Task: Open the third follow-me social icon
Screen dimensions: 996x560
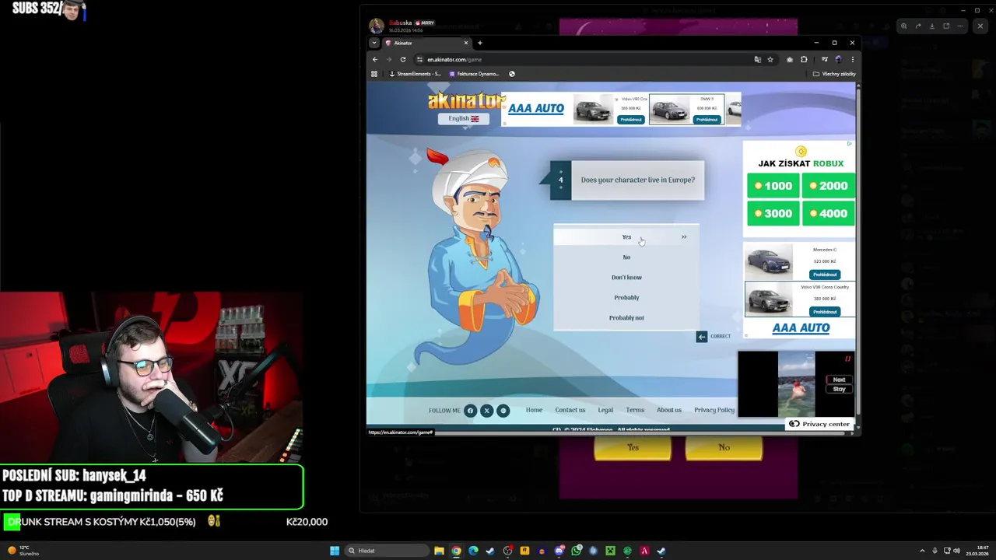Action: click(x=503, y=411)
